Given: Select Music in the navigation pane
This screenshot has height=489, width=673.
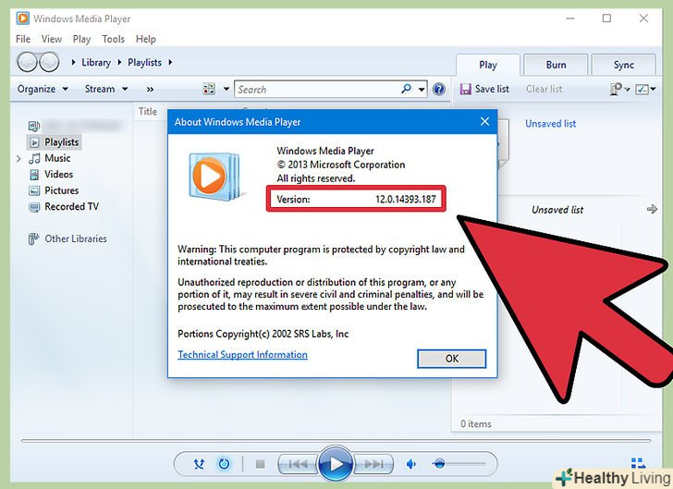Looking at the screenshot, I should pyautogui.click(x=49, y=158).
